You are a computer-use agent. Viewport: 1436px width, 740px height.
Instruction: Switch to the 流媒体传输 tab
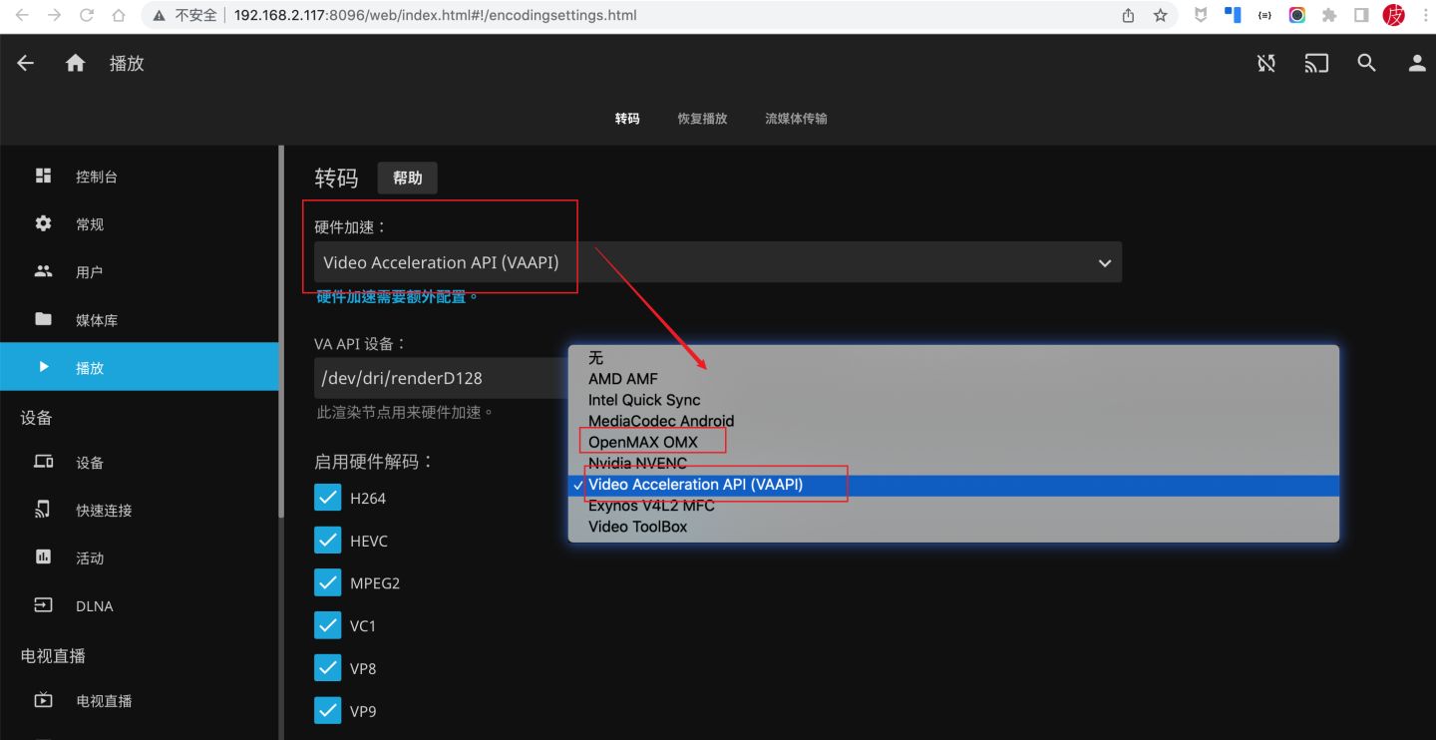click(795, 118)
